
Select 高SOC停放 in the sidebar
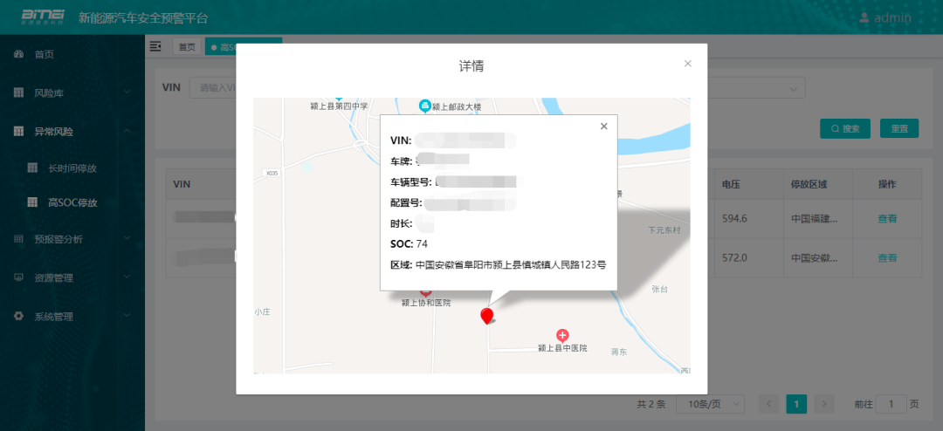click(72, 202)
